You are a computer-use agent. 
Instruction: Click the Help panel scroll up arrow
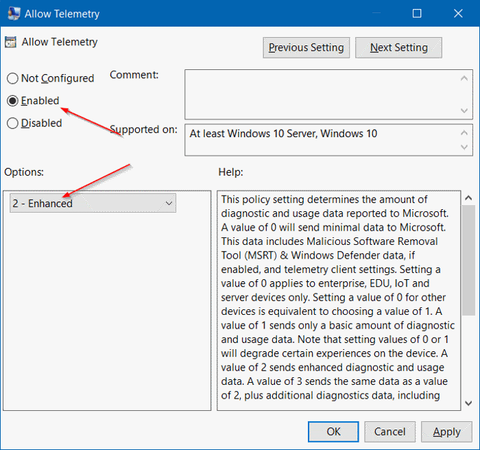468,198
